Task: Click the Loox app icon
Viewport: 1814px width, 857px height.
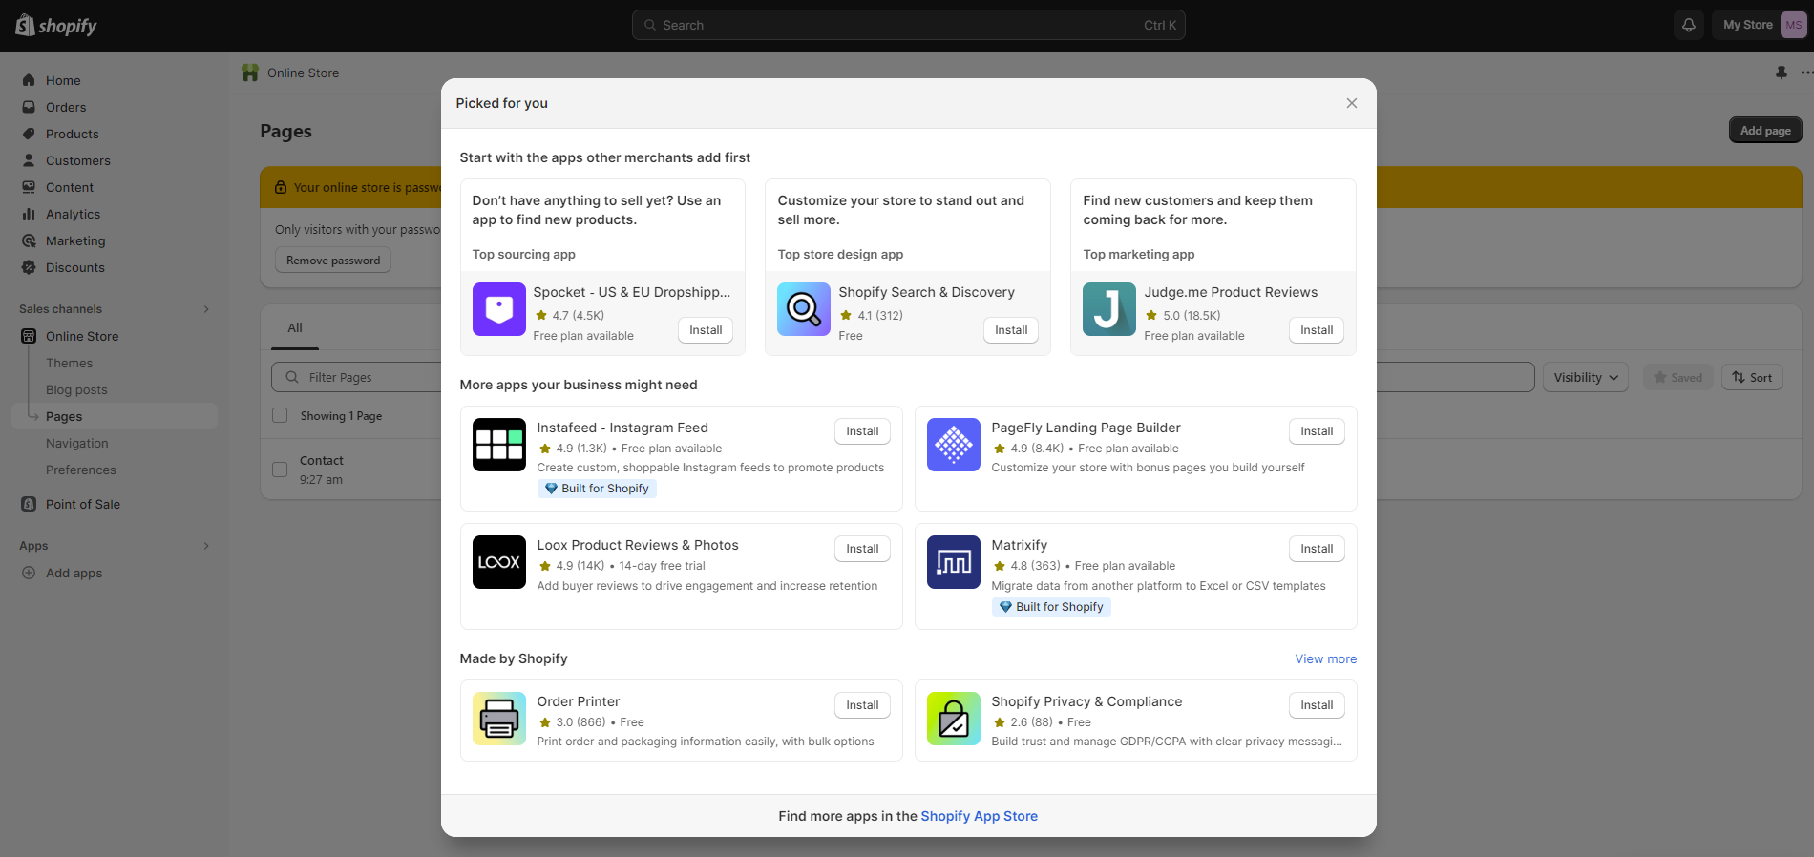Action: pyautogui.click(x=499, y=562)
